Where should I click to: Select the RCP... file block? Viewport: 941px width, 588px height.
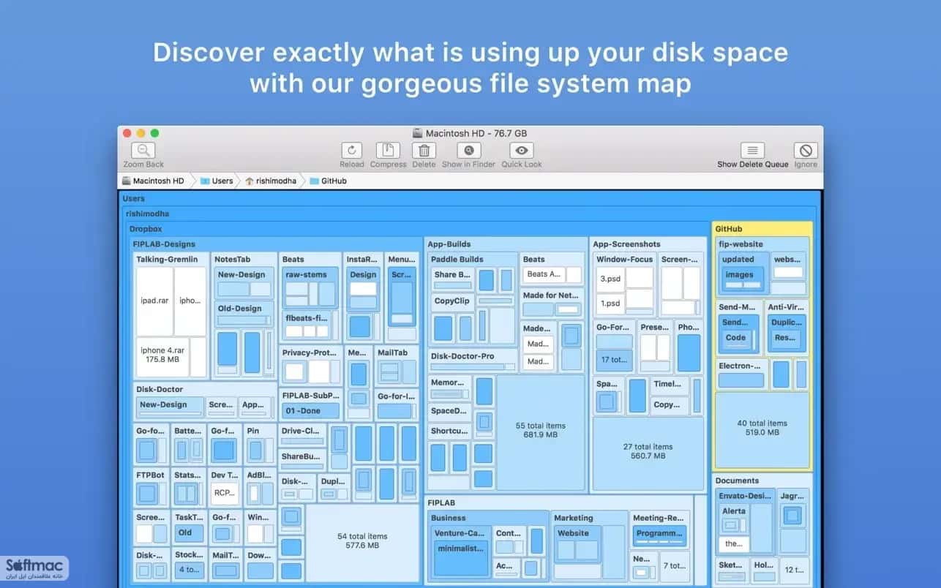click(224, 493)
